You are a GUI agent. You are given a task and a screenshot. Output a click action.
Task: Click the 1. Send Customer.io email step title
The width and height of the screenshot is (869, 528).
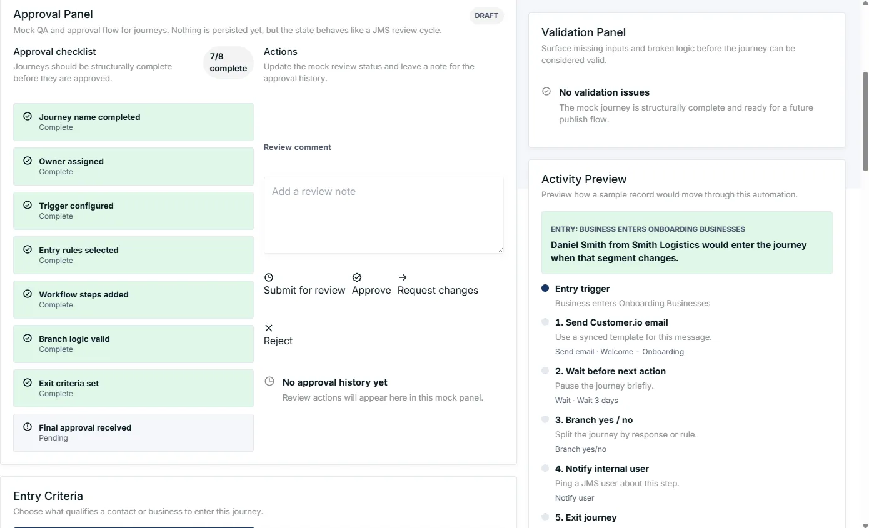tap(611, 322)
